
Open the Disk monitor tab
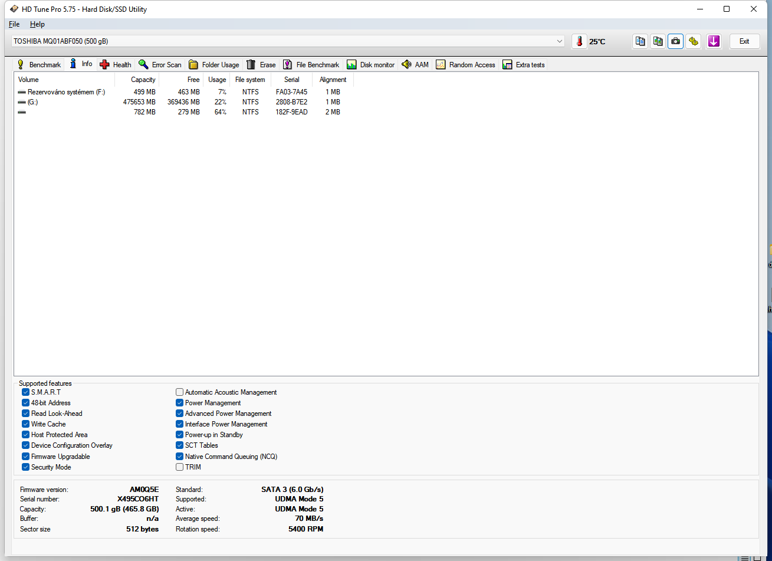tap(370, 65)
